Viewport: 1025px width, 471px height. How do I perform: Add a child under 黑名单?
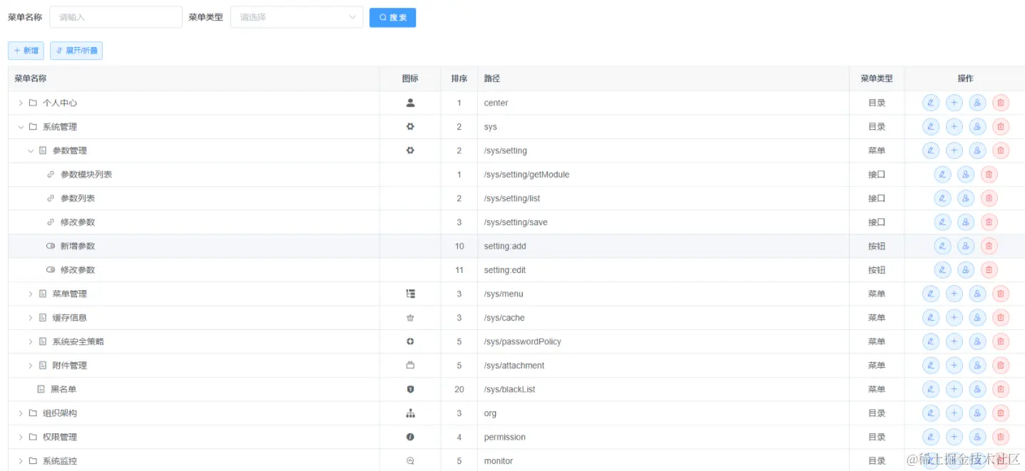pos(954,389)
